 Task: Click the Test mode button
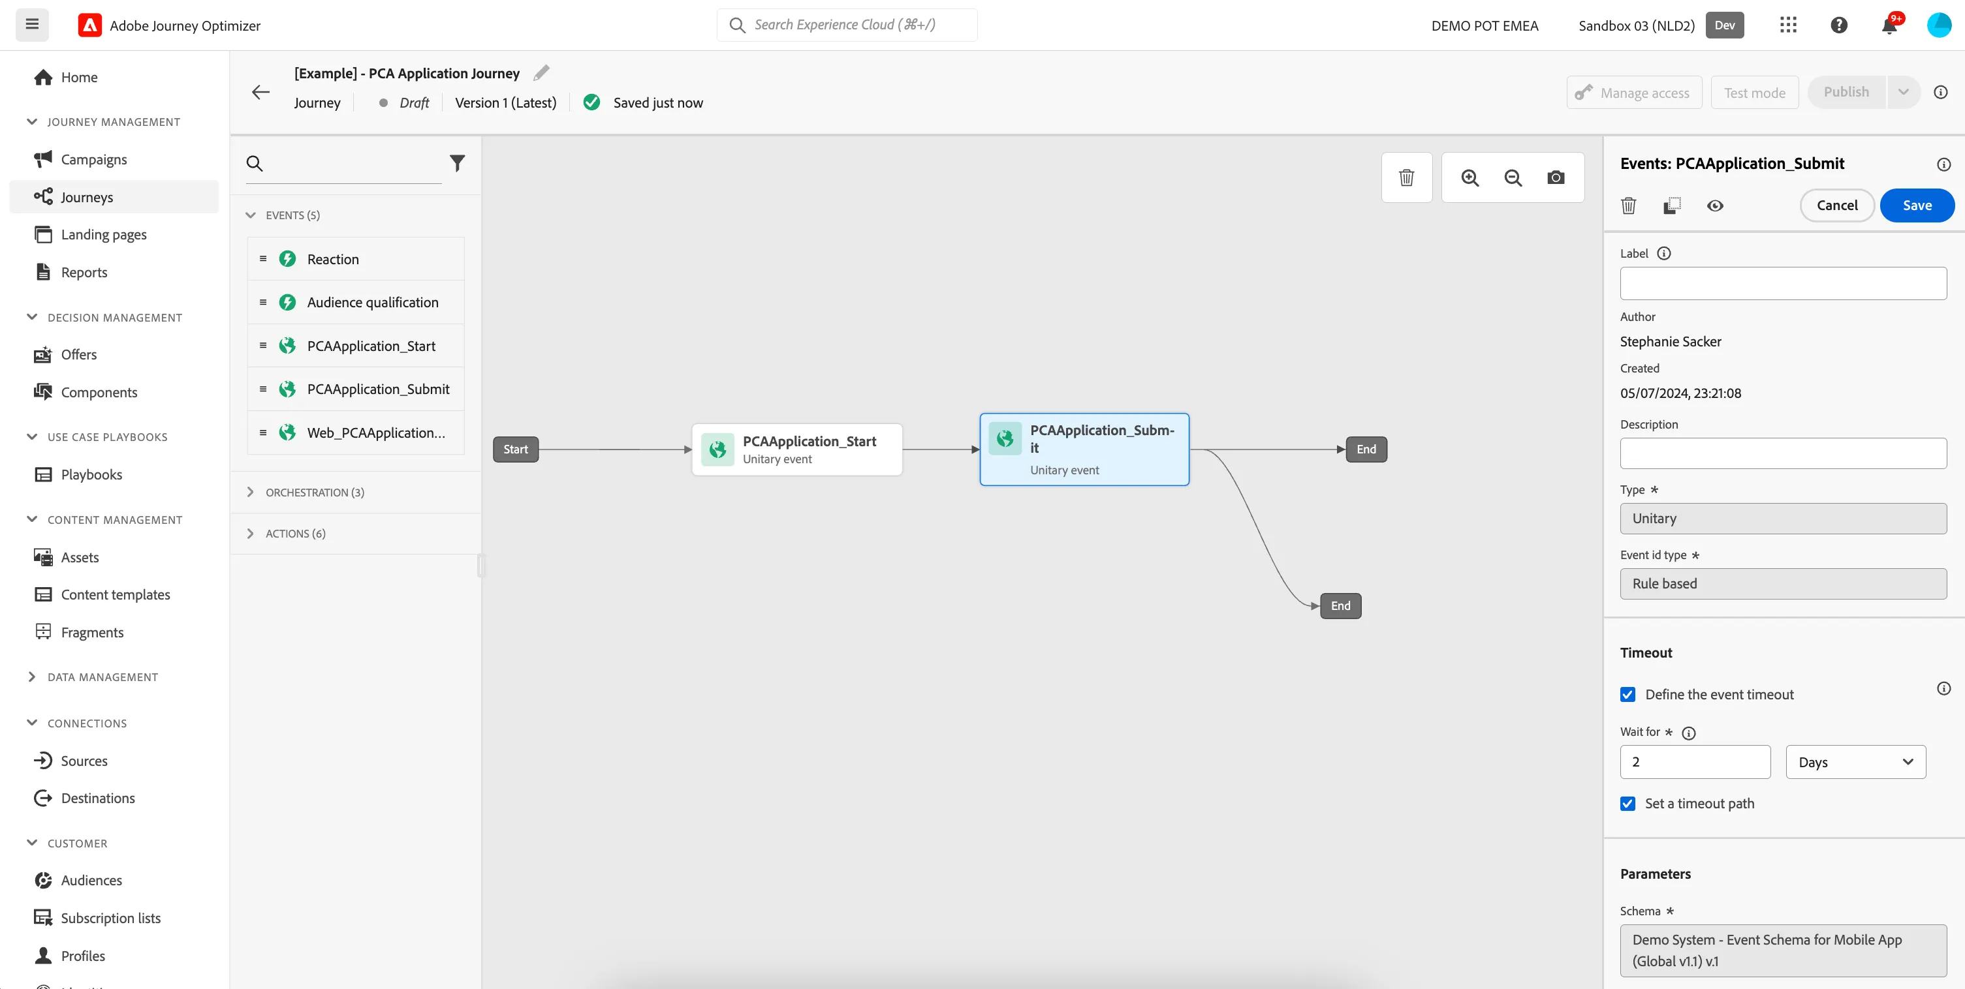(x=1755, y=92)
